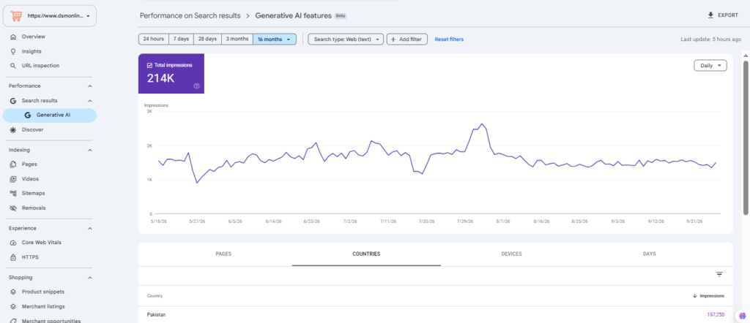Open the Daily granularity dropdown
The width and height of the screenshot is (750, 323).
(x=710, y=66)
